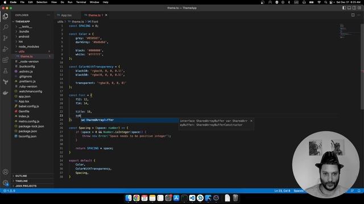Open the Extensions view
This screenshot has width=364, height=204.
click(x=5, y=60)
